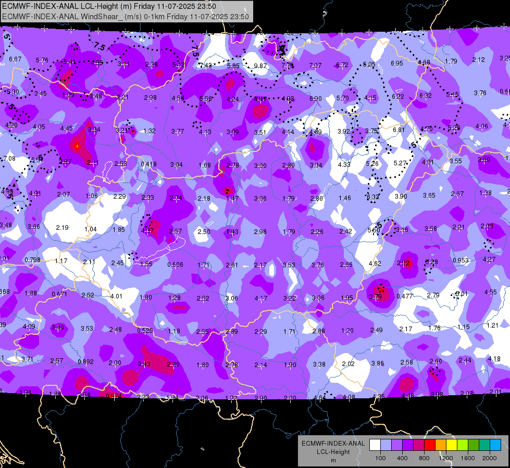Select the grid value 1.32
Viewport: 510px width, 468px height.
click(150, 131)
